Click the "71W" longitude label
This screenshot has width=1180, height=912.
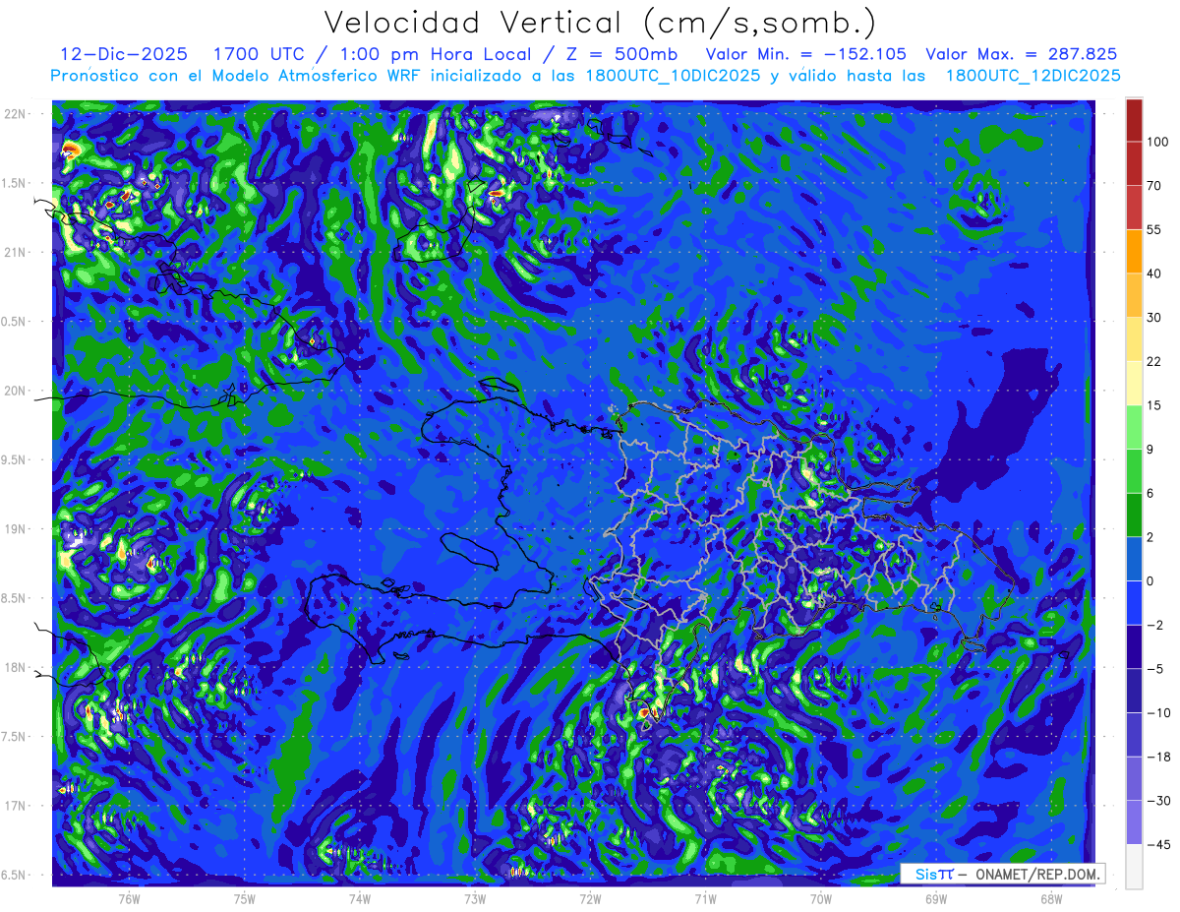tap(705, 897)
